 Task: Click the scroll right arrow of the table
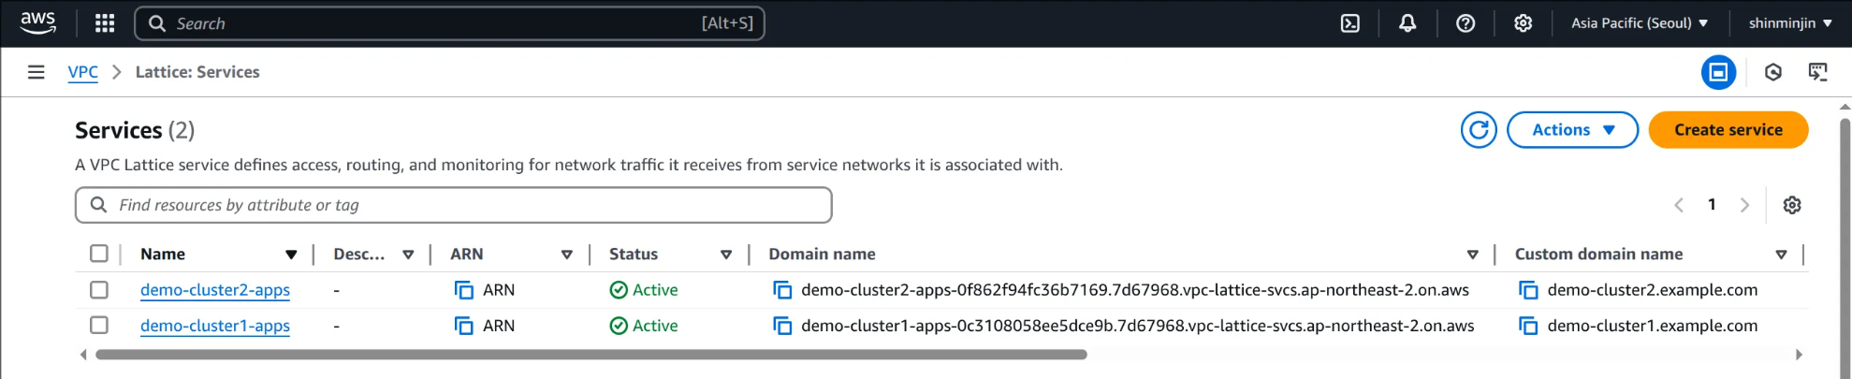1799,355
